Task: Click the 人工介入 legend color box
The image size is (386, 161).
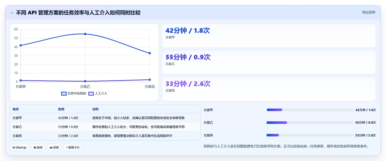Action: pyautogui.click(x=91, y=94)
